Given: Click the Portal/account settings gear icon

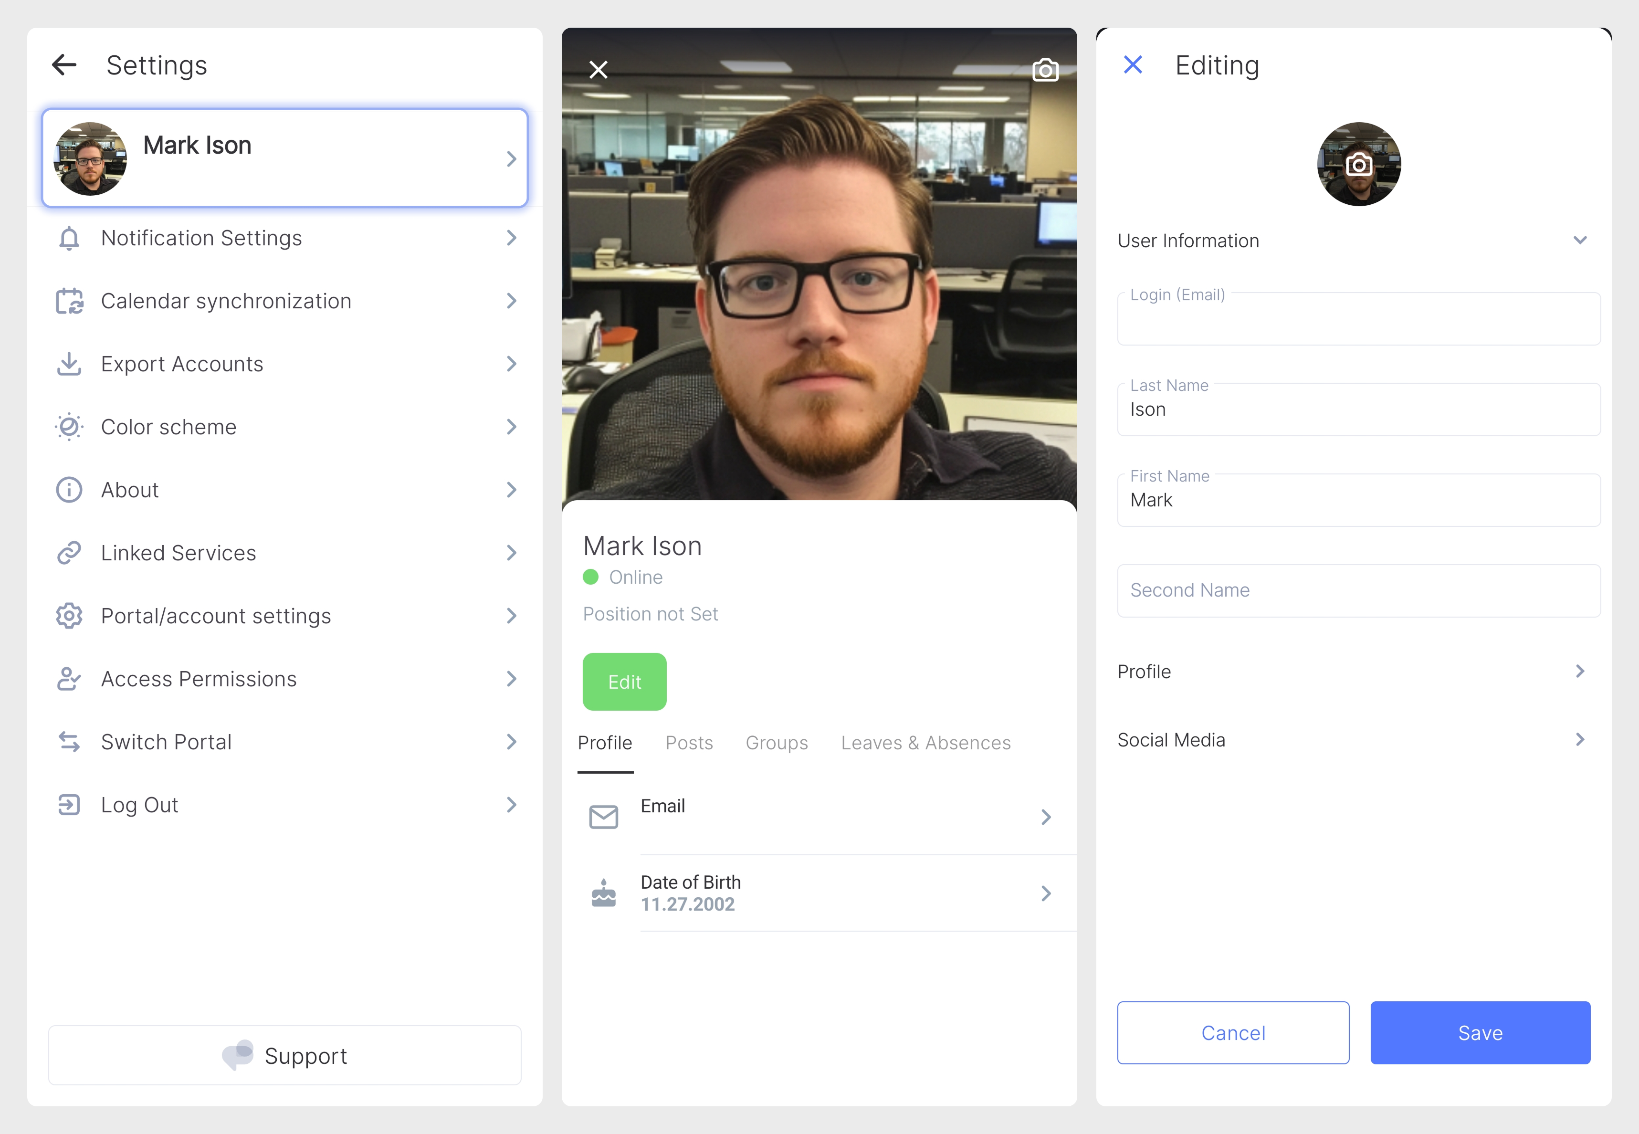Looking at the screenshot, I should 69,616.
